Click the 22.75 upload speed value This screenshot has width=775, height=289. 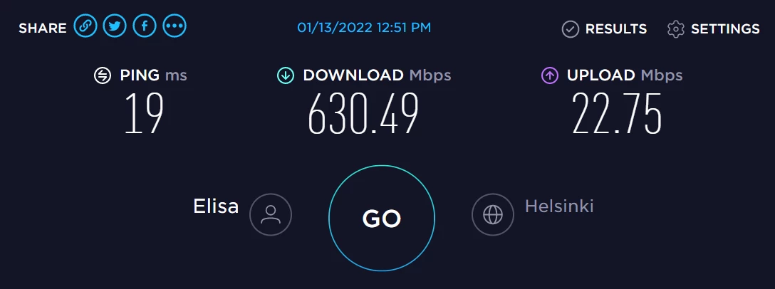pos(617,114)
